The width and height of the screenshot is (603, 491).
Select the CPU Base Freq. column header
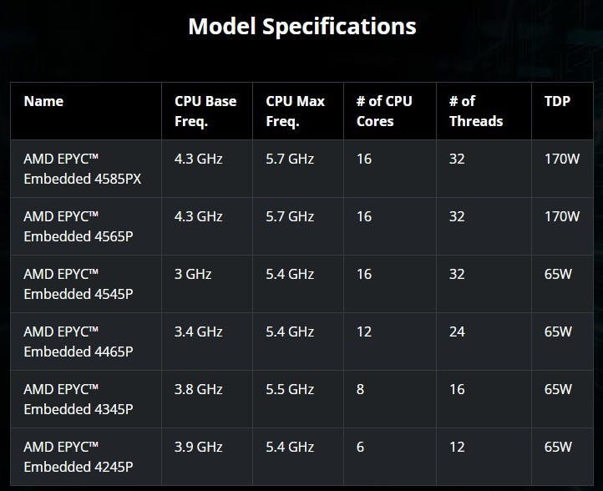pos(205,111)
